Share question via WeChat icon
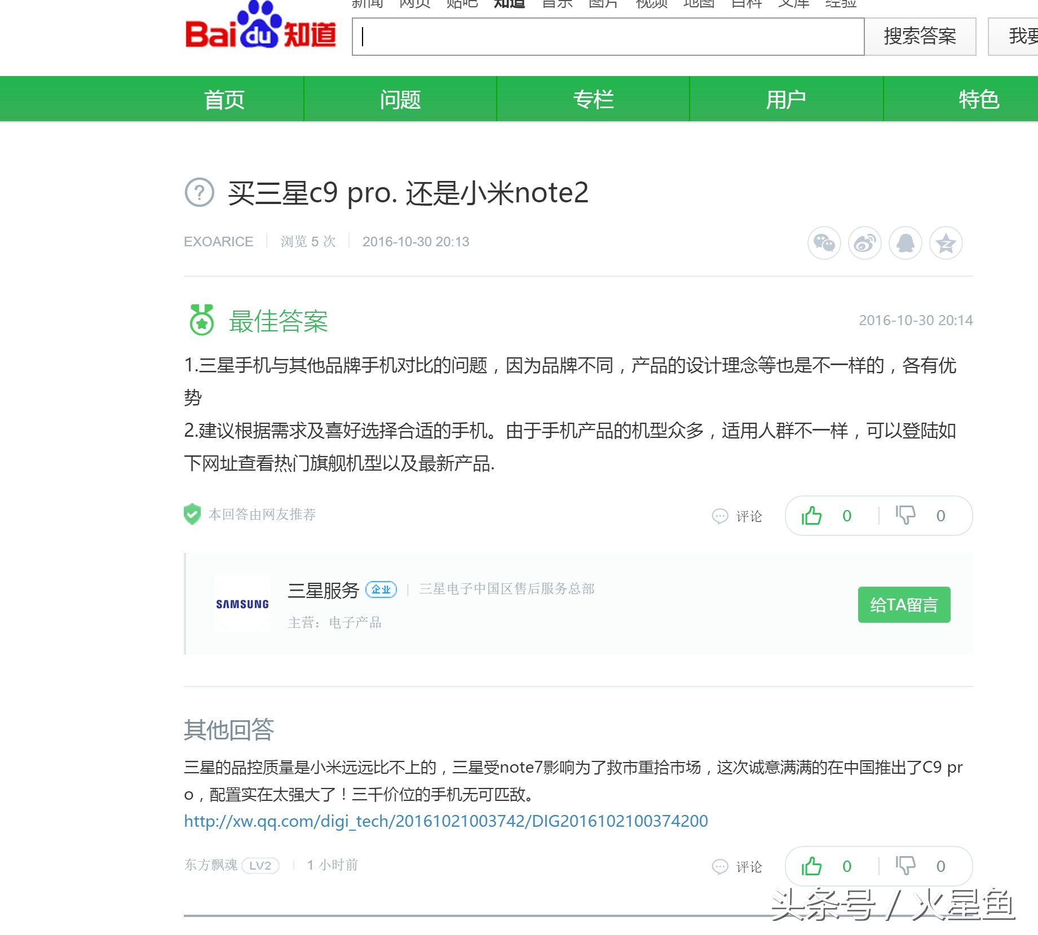 [x=824, y=243]
